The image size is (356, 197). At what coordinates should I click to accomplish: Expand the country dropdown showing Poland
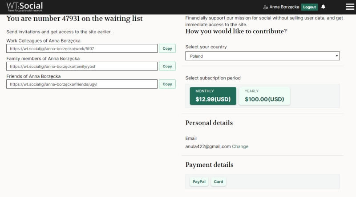click(x=262, y=56)
